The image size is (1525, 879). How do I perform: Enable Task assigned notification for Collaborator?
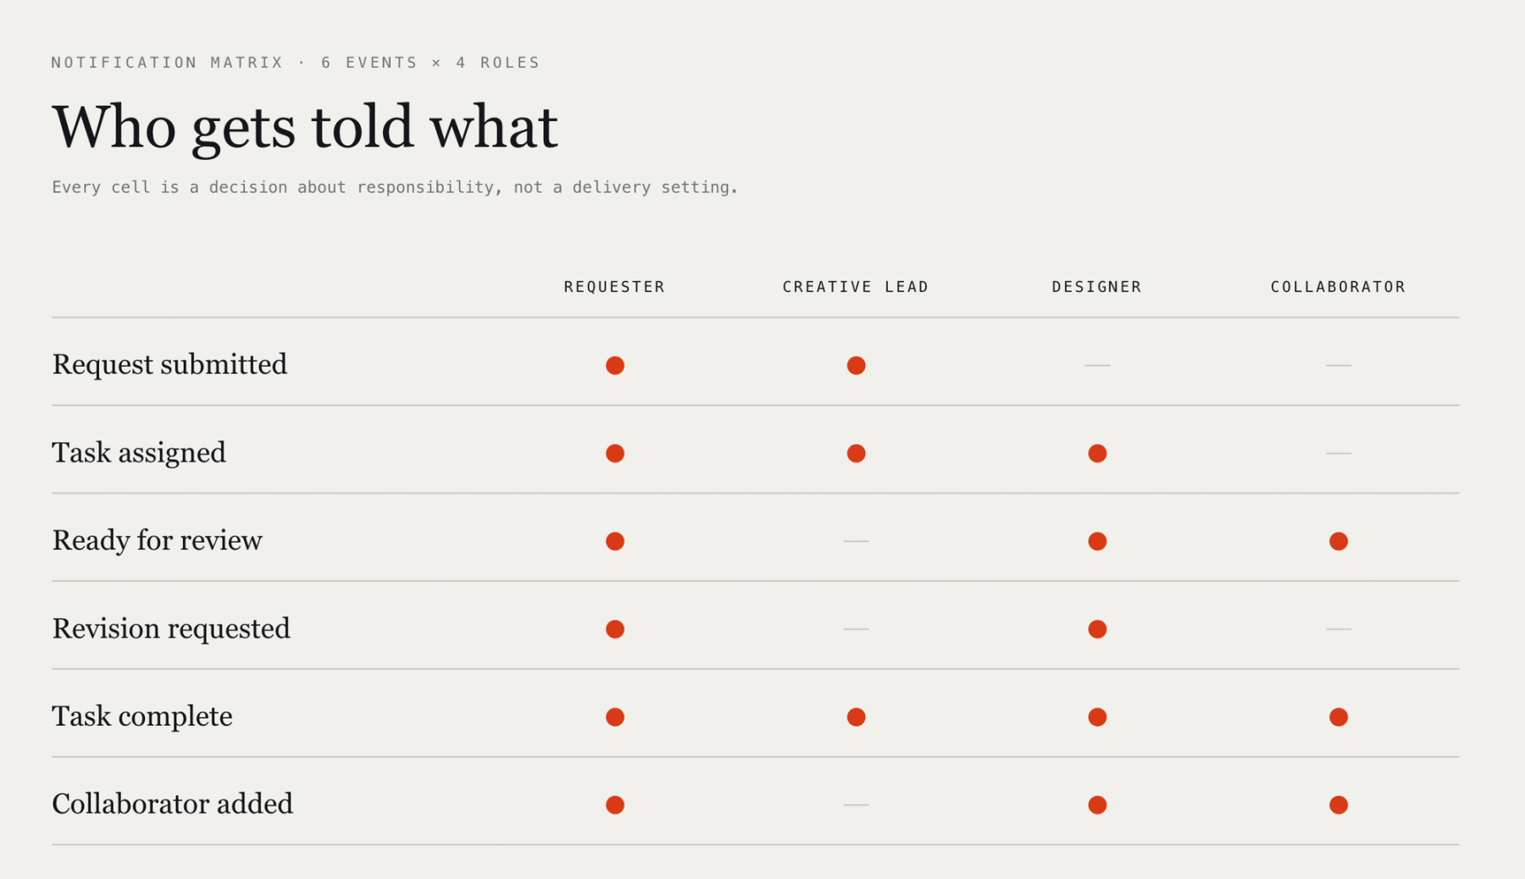1338,453
